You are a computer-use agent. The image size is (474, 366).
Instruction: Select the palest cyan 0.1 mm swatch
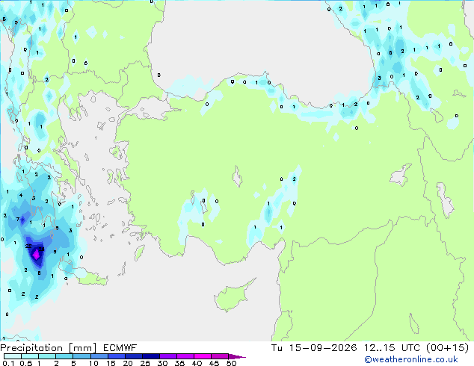point(13,356)
